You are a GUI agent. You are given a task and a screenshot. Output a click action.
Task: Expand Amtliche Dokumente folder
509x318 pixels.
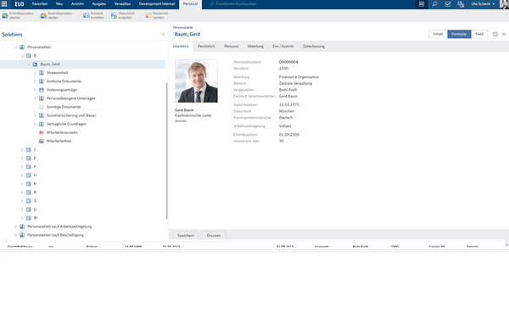coord(35,81)
